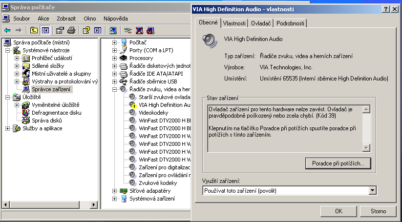Expand the Služby a aplikace node
This screenshot has height=222, width=402.
pyautogui.click(x=8, y=128)
